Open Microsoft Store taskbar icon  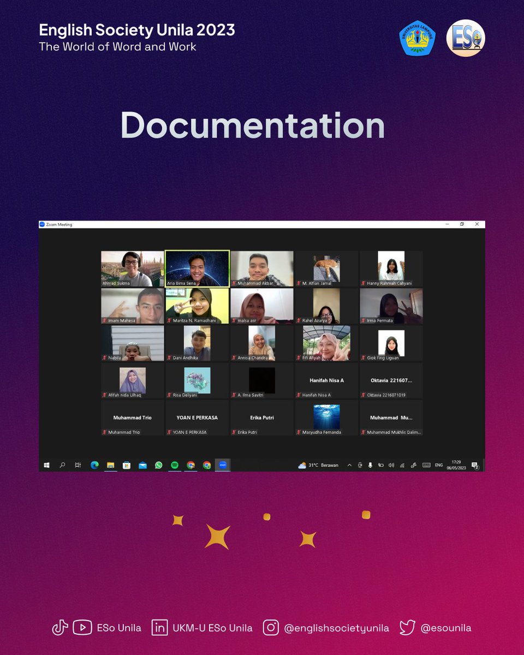127,465
